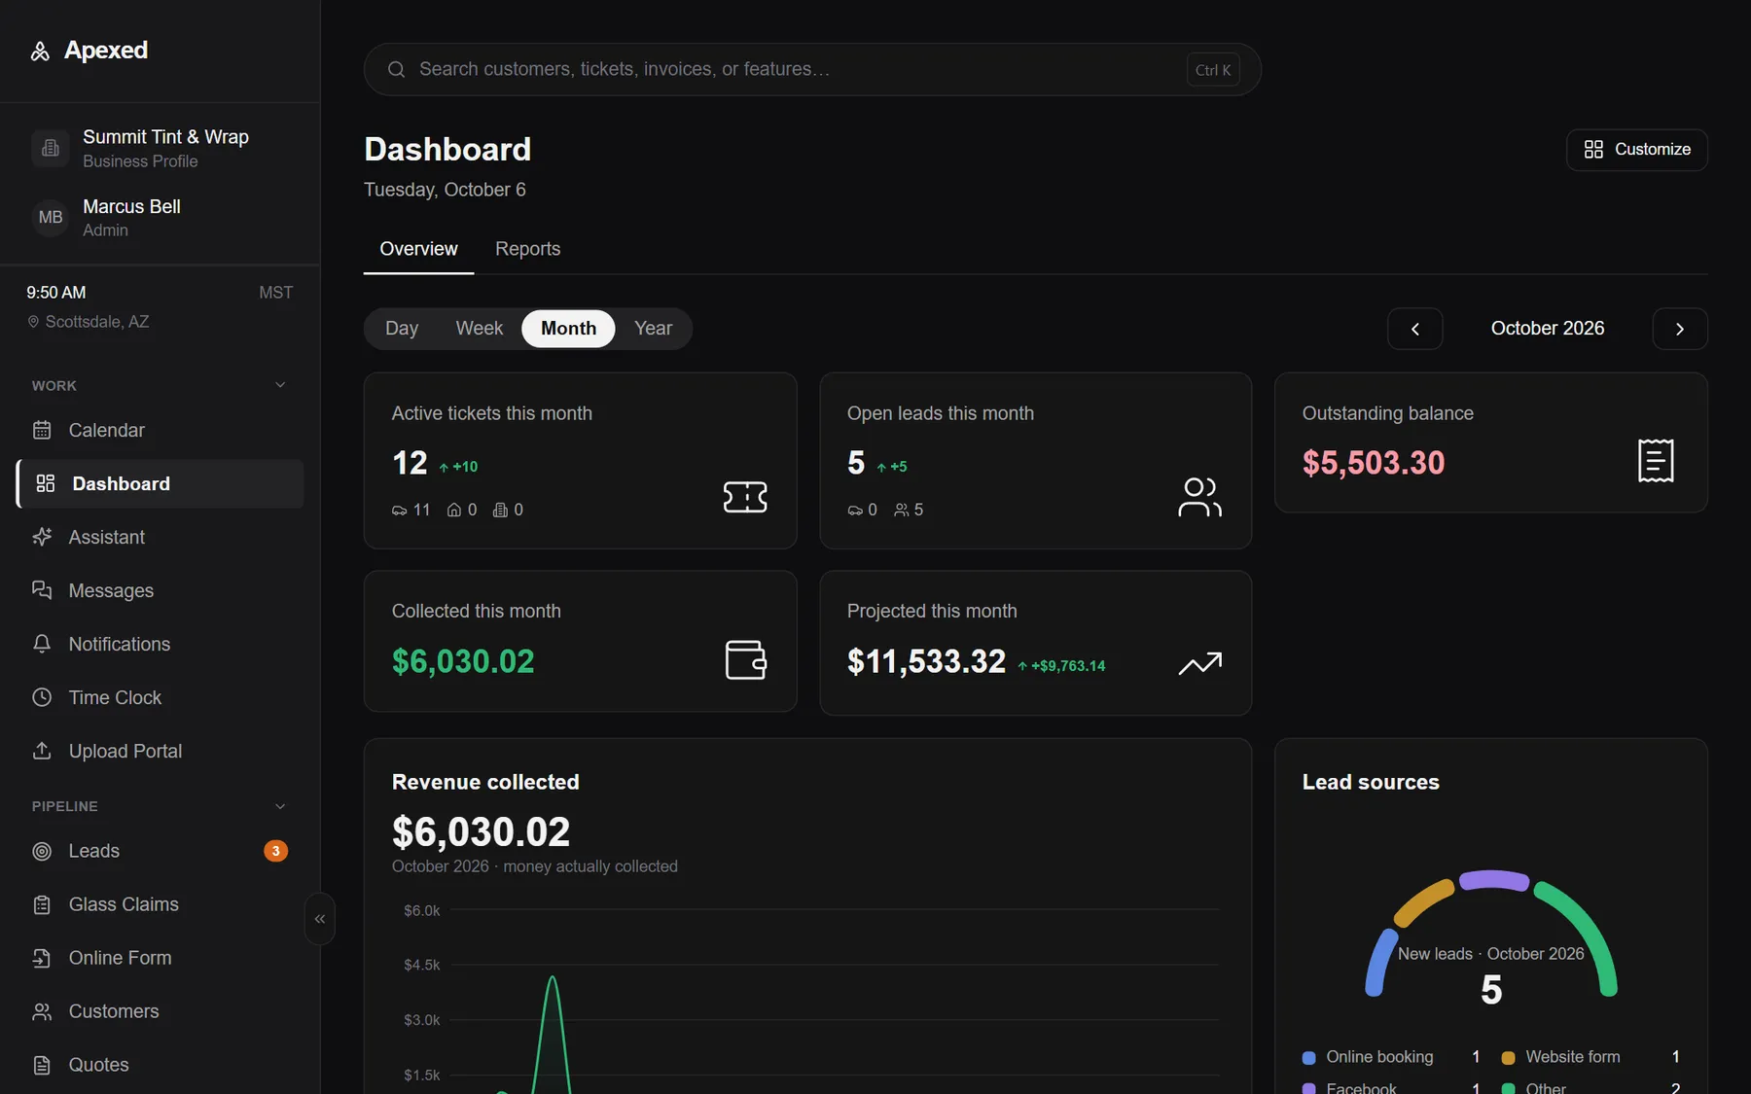The width and height of the screenshot is (1751, 1094).
Task: Collapse the sidebar with double-chevron button
Action: tap(320, 919)
